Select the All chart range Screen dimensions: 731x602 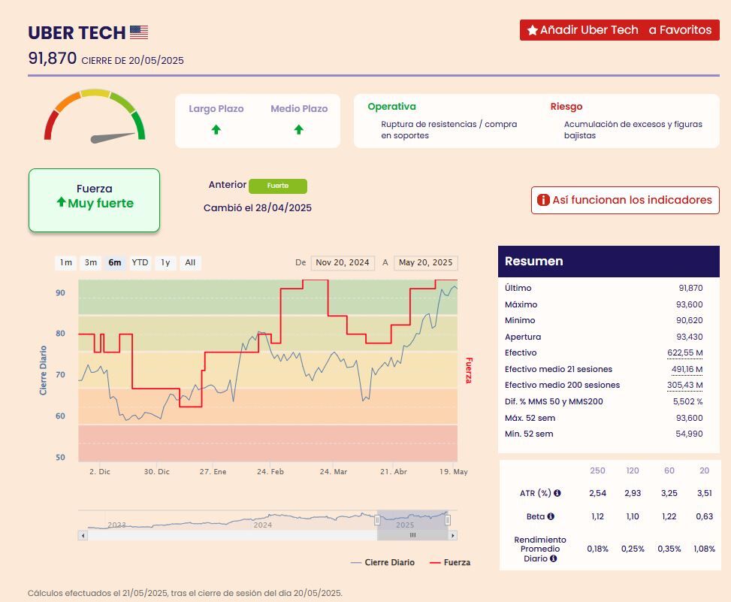click(x=190, y=262)
